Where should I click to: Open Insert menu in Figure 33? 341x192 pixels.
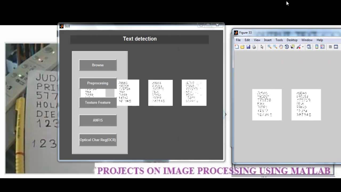[x=268, y=40]
